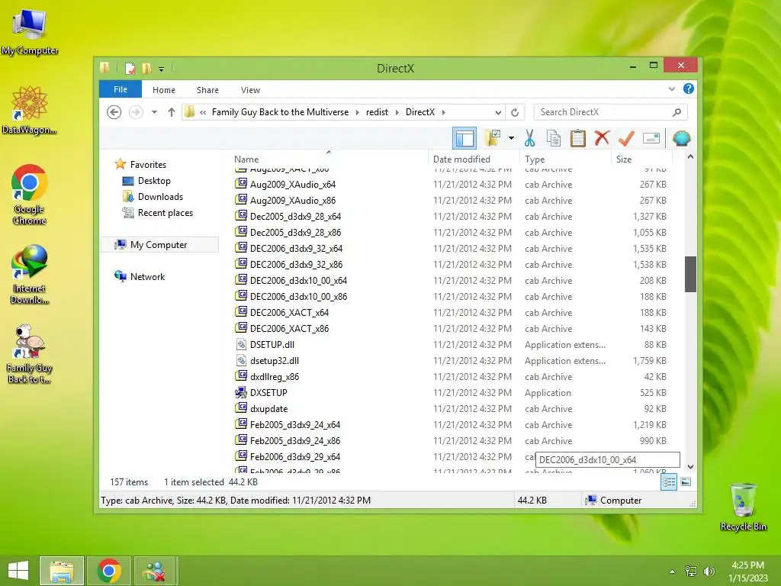This screenshot has height=586, width=781.
Task: Toggle the navigation pane toolbar button
Action: (x=464, y=138)
